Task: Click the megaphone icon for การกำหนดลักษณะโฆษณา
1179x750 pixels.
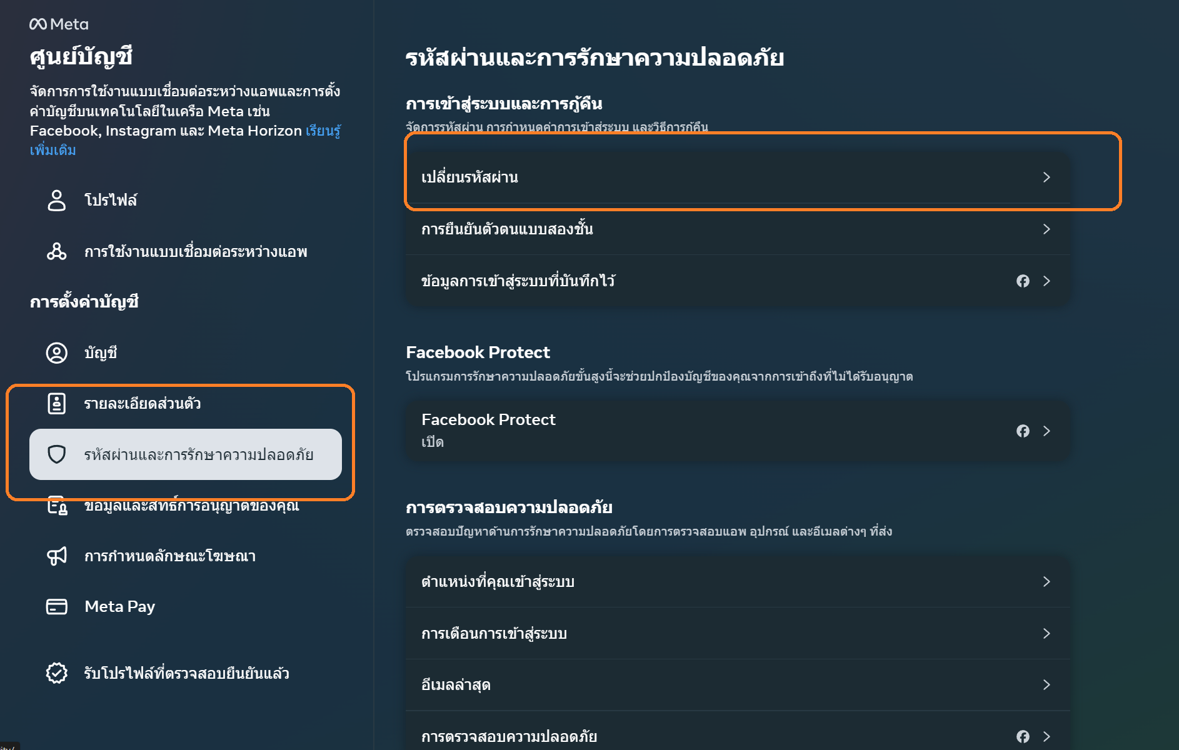Action: click(57, 556)
